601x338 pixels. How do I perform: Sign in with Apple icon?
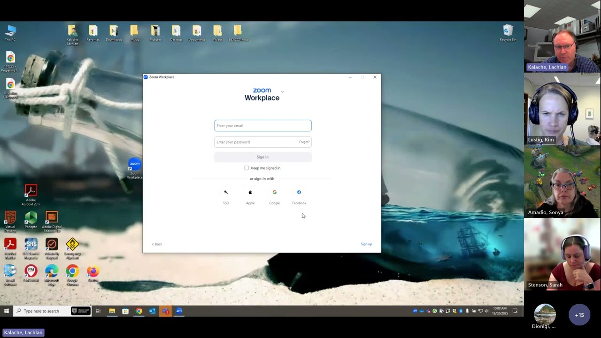pos(250,192)
